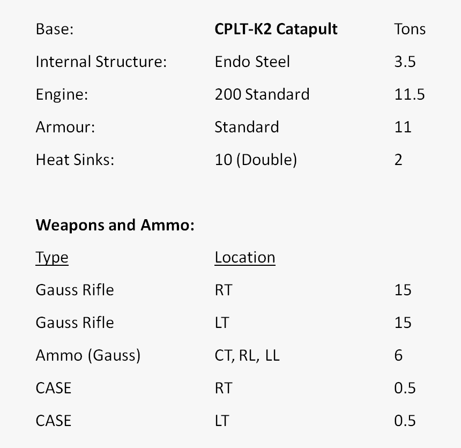The height and width of the screenshot is (448, 461).
Task: Click the 6 tons ammo value
Action: point(398,355)
